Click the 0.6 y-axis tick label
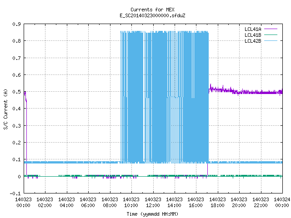 point(16,75)
